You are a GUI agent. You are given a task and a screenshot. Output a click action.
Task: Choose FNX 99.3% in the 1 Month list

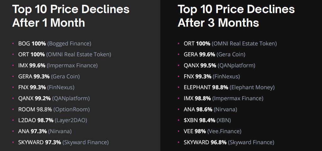pos(46,87)
